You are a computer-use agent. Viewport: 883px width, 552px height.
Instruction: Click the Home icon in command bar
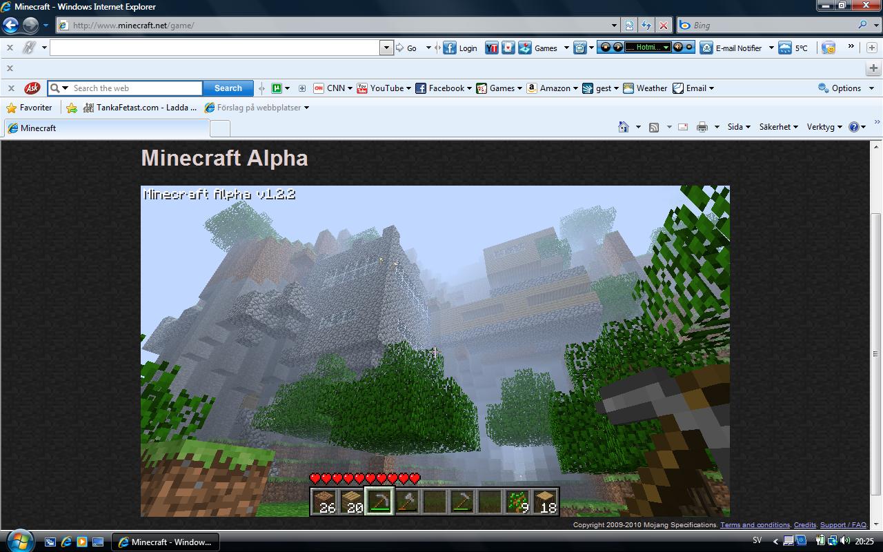[624, 127]
